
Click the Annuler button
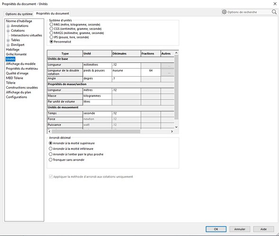[240, 229]
